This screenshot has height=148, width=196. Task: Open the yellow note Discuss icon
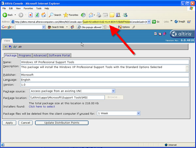click(x=112, y=15)
